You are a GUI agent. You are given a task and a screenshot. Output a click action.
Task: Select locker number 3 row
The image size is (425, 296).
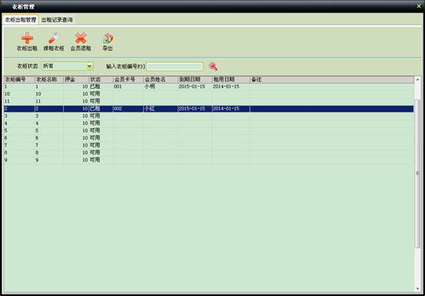point(208,116)
